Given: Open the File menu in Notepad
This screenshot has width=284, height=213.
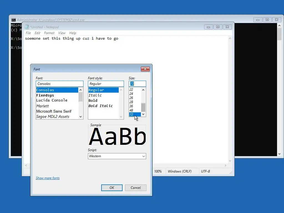Looking at the screenshot, I should pyautogui.click(x=28, y=33).
